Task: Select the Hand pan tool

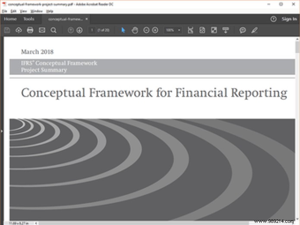Action: (x=135, y=30)
